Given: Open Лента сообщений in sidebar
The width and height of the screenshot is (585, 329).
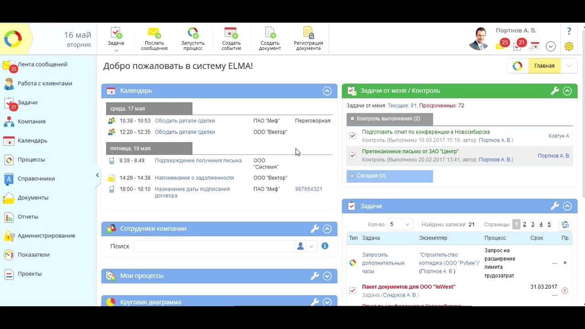Looking at the screenshot, I should click(42, 64).
